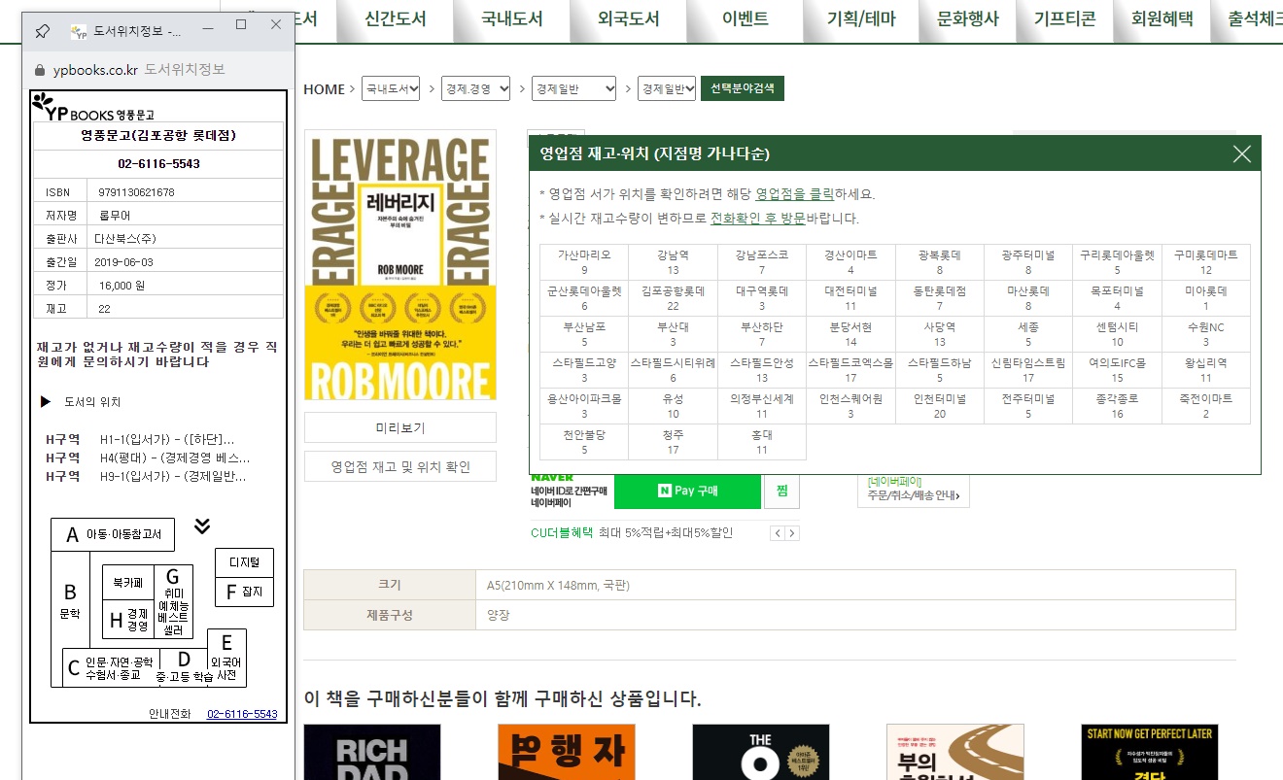The height and width of the screenshot is (780, 1283).
Task: Select the 홍대 branch cell
Action: coord(762,442)
